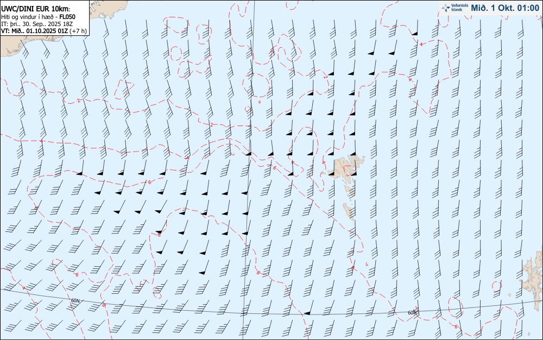The height and width of the screenshot is (340, 543).
Task: Click the 'VT: Mið.. 01.10.2025 01Z' valid time
Action: 35,31
